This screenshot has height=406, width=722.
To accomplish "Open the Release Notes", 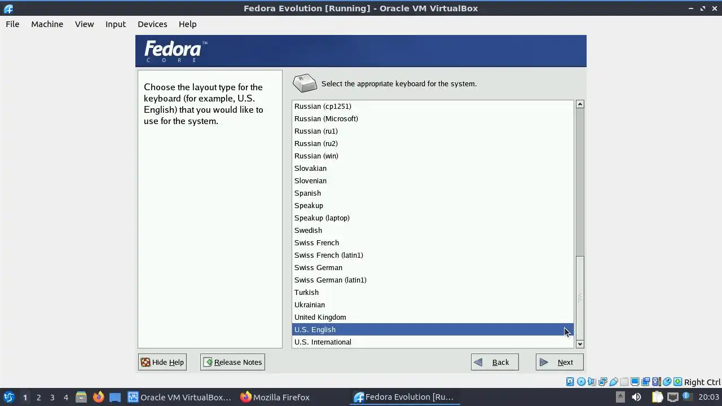I will (232, 362).
